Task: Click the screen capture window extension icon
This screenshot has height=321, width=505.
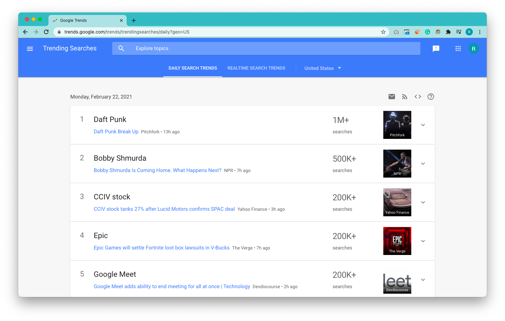Action: [407, 32]
